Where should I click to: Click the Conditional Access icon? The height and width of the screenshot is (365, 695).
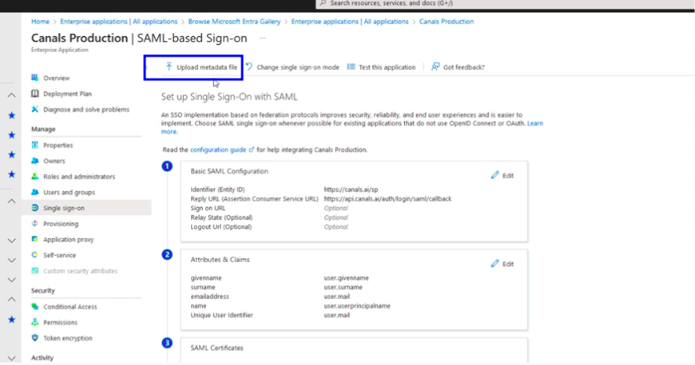click(x=35, y=307)
